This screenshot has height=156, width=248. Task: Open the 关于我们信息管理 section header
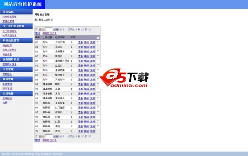pyautogui.click(x=16, y=26)
